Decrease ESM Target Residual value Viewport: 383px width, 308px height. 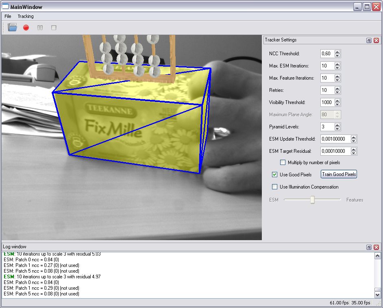(353, 153)
